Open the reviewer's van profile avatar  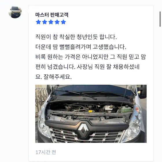click(x=15, y=12)
